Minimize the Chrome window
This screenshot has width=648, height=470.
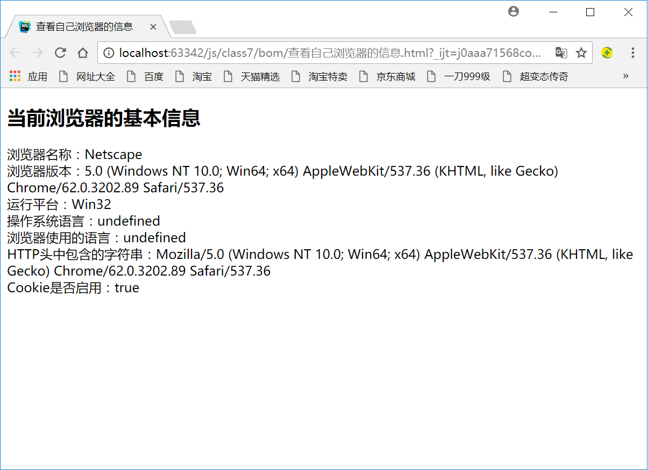coord(552,12)
